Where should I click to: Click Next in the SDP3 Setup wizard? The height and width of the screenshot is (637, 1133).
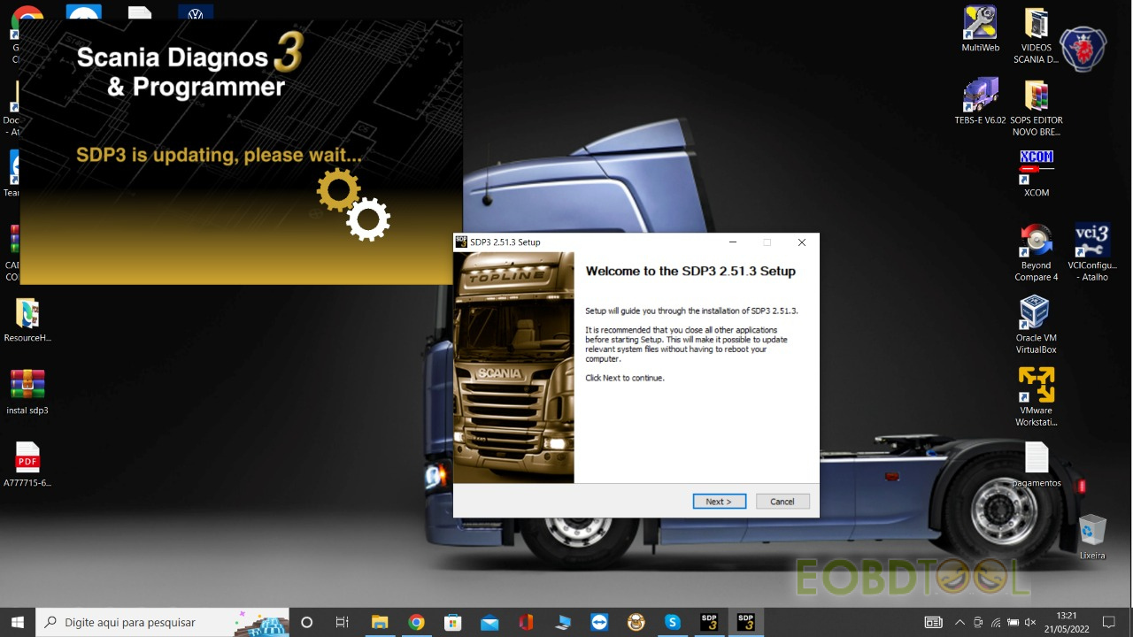tap(719, 502)
